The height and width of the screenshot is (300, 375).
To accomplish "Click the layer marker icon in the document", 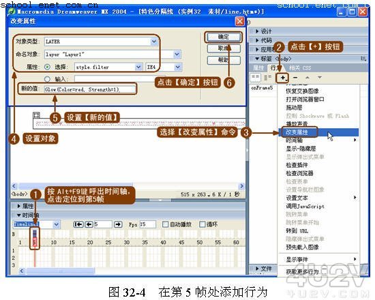I will click(37, 115).
